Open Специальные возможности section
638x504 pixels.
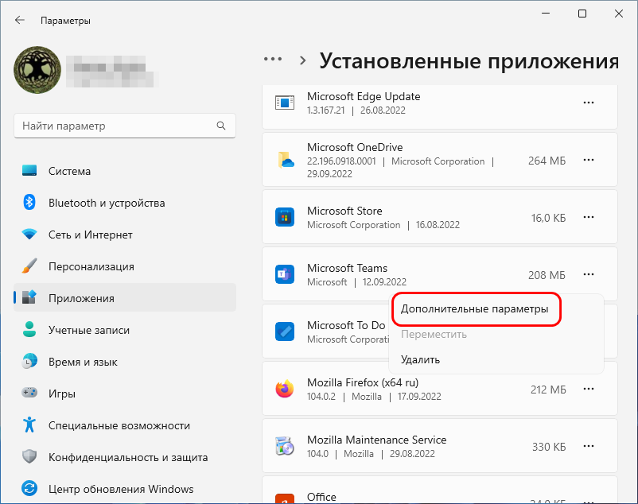(125, 425)
